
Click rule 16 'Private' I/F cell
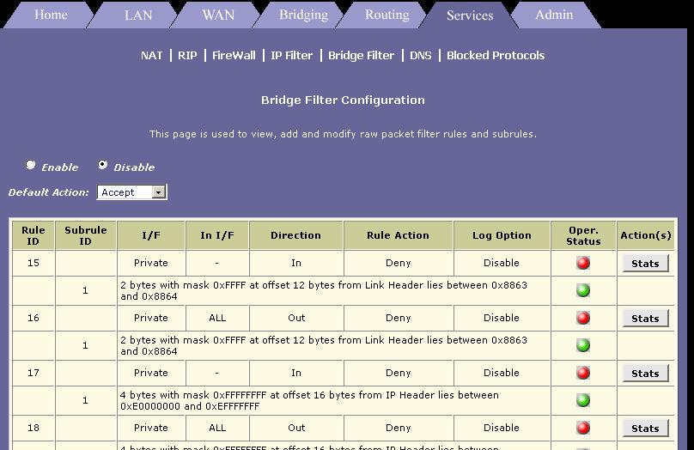151,318
